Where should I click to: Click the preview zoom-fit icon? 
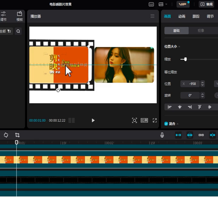tap(134, 120)
